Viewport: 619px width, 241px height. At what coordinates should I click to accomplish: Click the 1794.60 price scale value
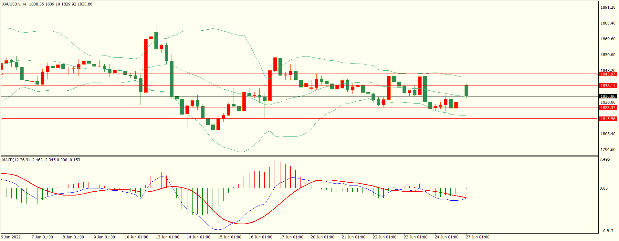608,150
